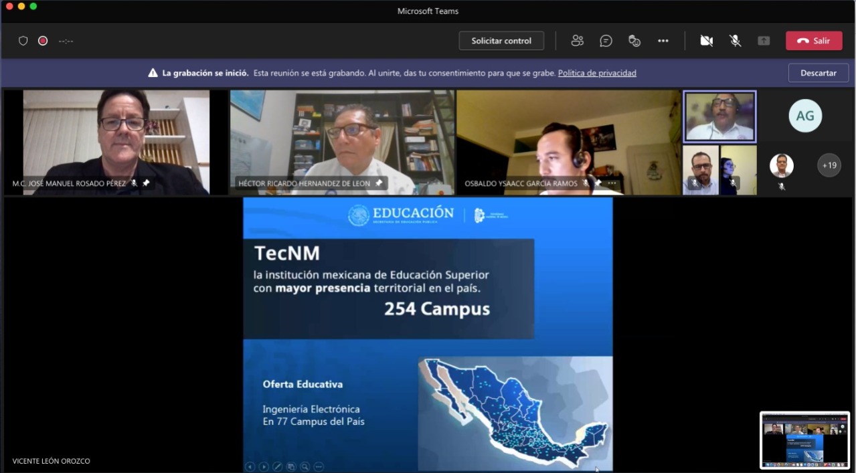Open more options on Osbaldo Garcia tile
This screenshot has height=473, width=856.
point(612,183)
